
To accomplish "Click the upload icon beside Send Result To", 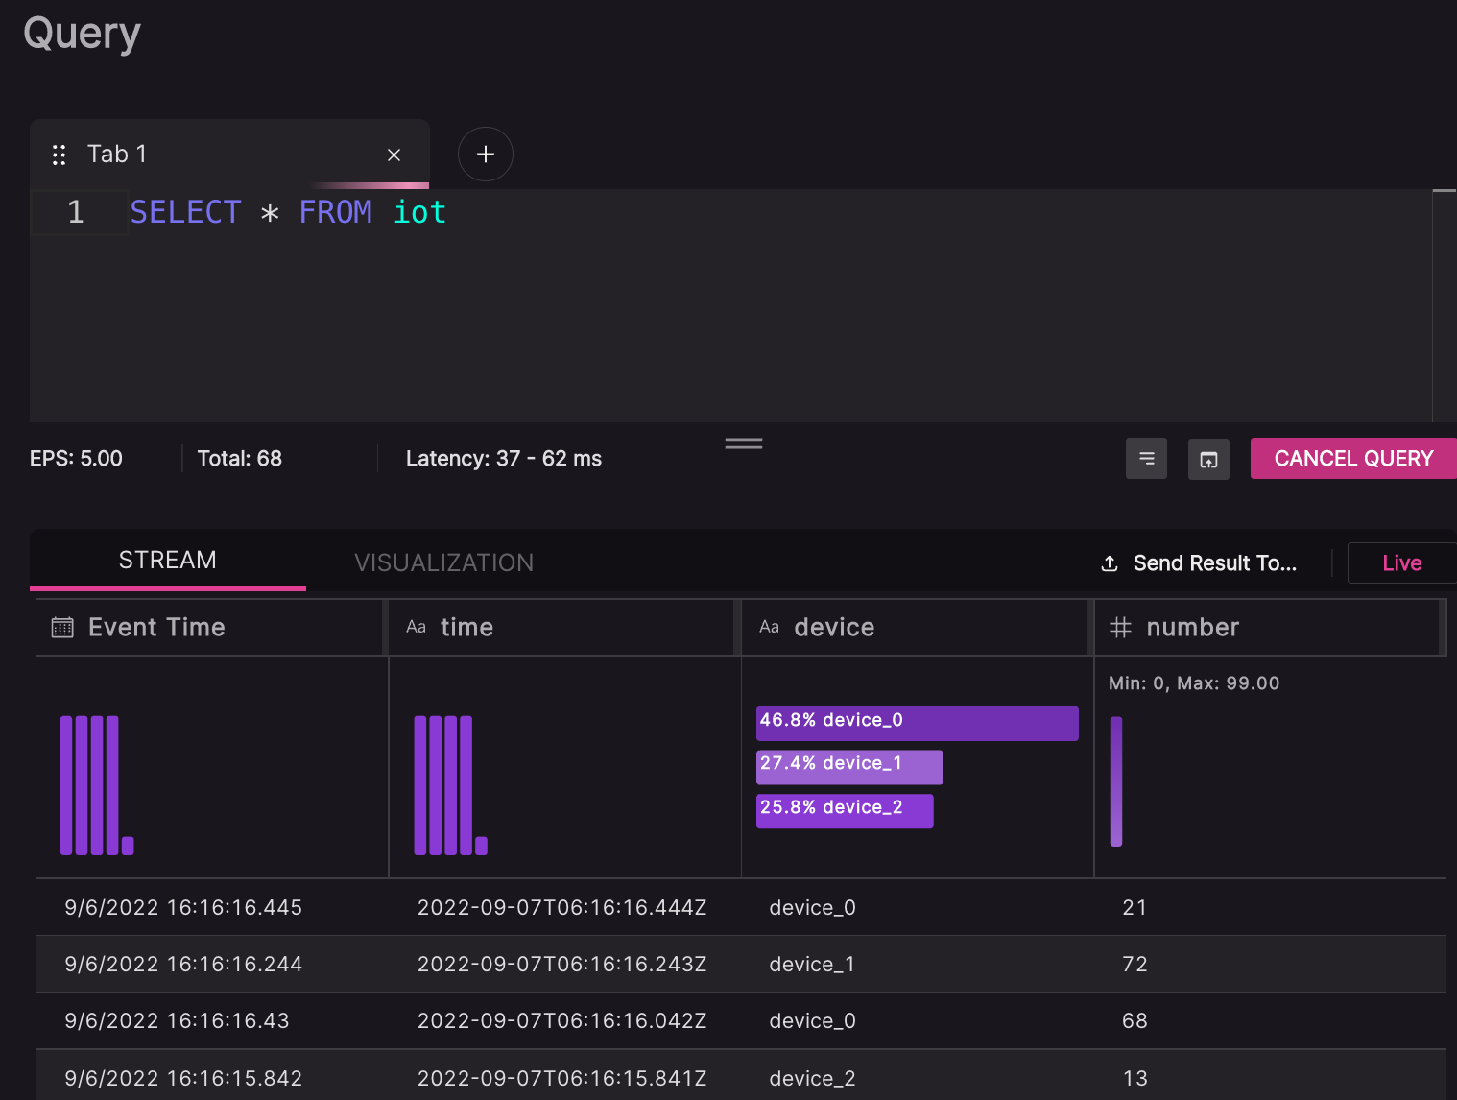I will tap(1110, 563).
